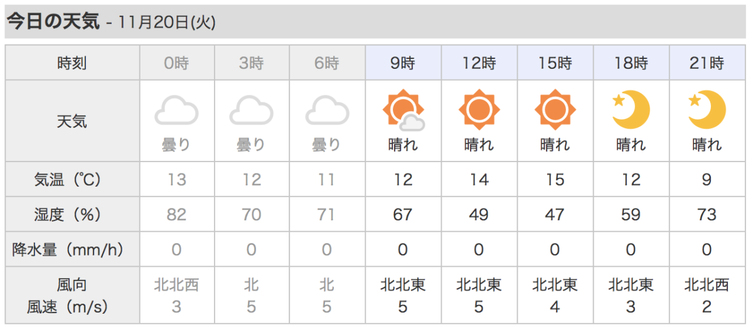Click the 15 temperature value at 15時
Viewport: 753px width, 330px height.
[555, 180]
